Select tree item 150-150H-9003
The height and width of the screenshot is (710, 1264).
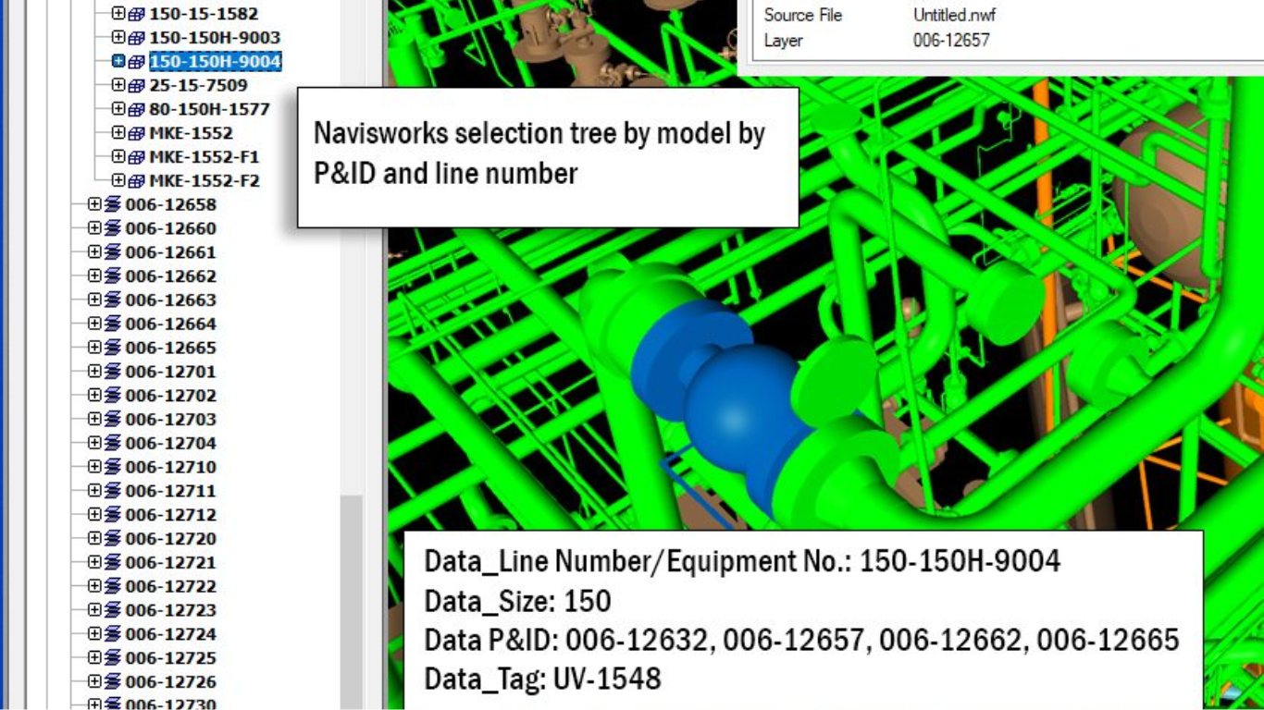tap(215, 38)
